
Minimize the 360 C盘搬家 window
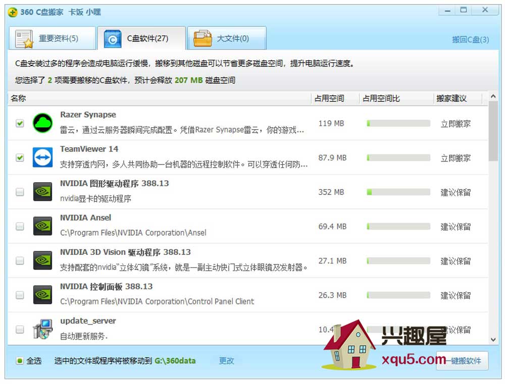pyautogui.click(x=447, y=11)
